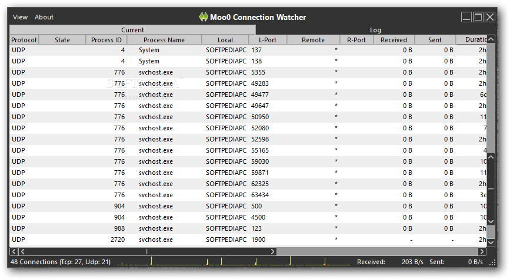
Task: Close the Moo0 Connection Watcher window
Action: [490, 17]
